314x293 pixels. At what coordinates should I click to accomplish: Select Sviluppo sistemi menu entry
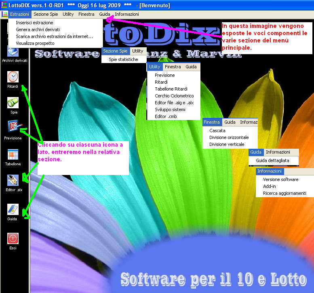(174, 110)
